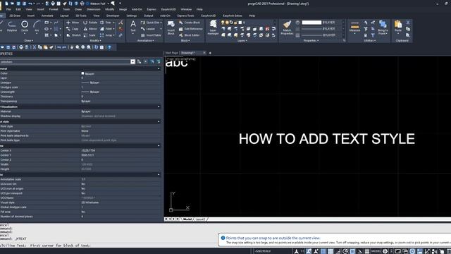Image resolution: width=451 pixels, height=254 pixels.
Task: Click the Move tool in Modify panel
Action: click(73, 23)
